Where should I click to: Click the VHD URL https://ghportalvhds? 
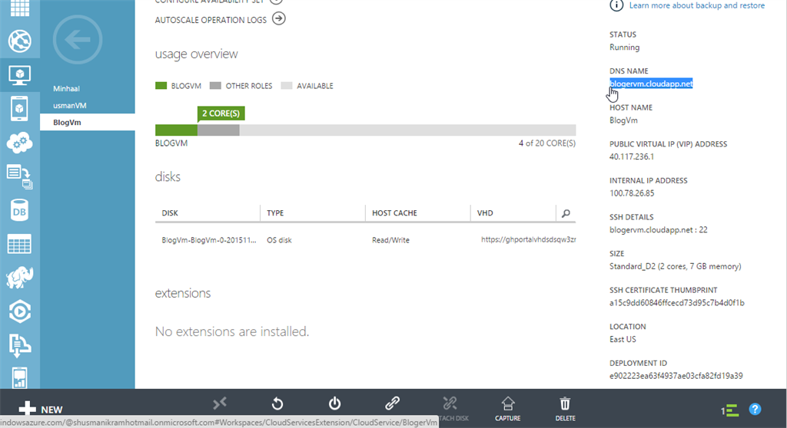coord(528,239)
